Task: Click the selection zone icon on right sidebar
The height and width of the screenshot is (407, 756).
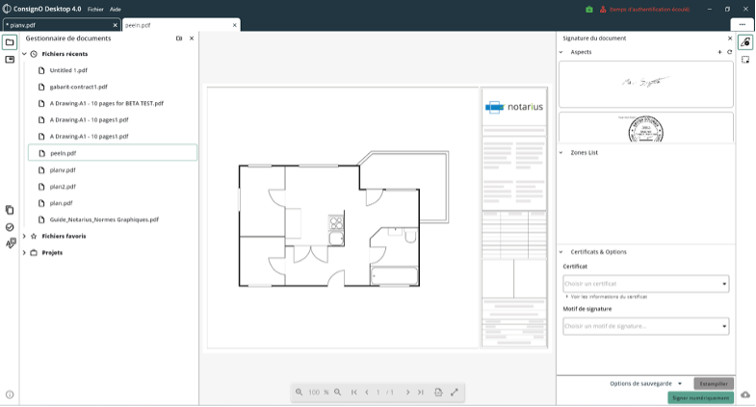Action: pos(745,60)
